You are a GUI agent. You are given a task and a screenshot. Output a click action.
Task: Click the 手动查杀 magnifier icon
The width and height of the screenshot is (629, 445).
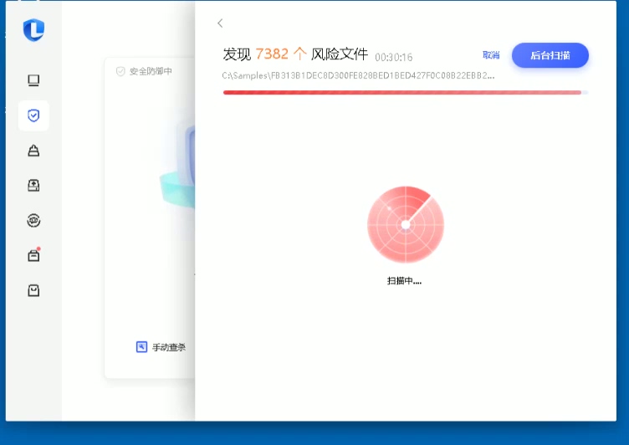[x=141, y=346]
